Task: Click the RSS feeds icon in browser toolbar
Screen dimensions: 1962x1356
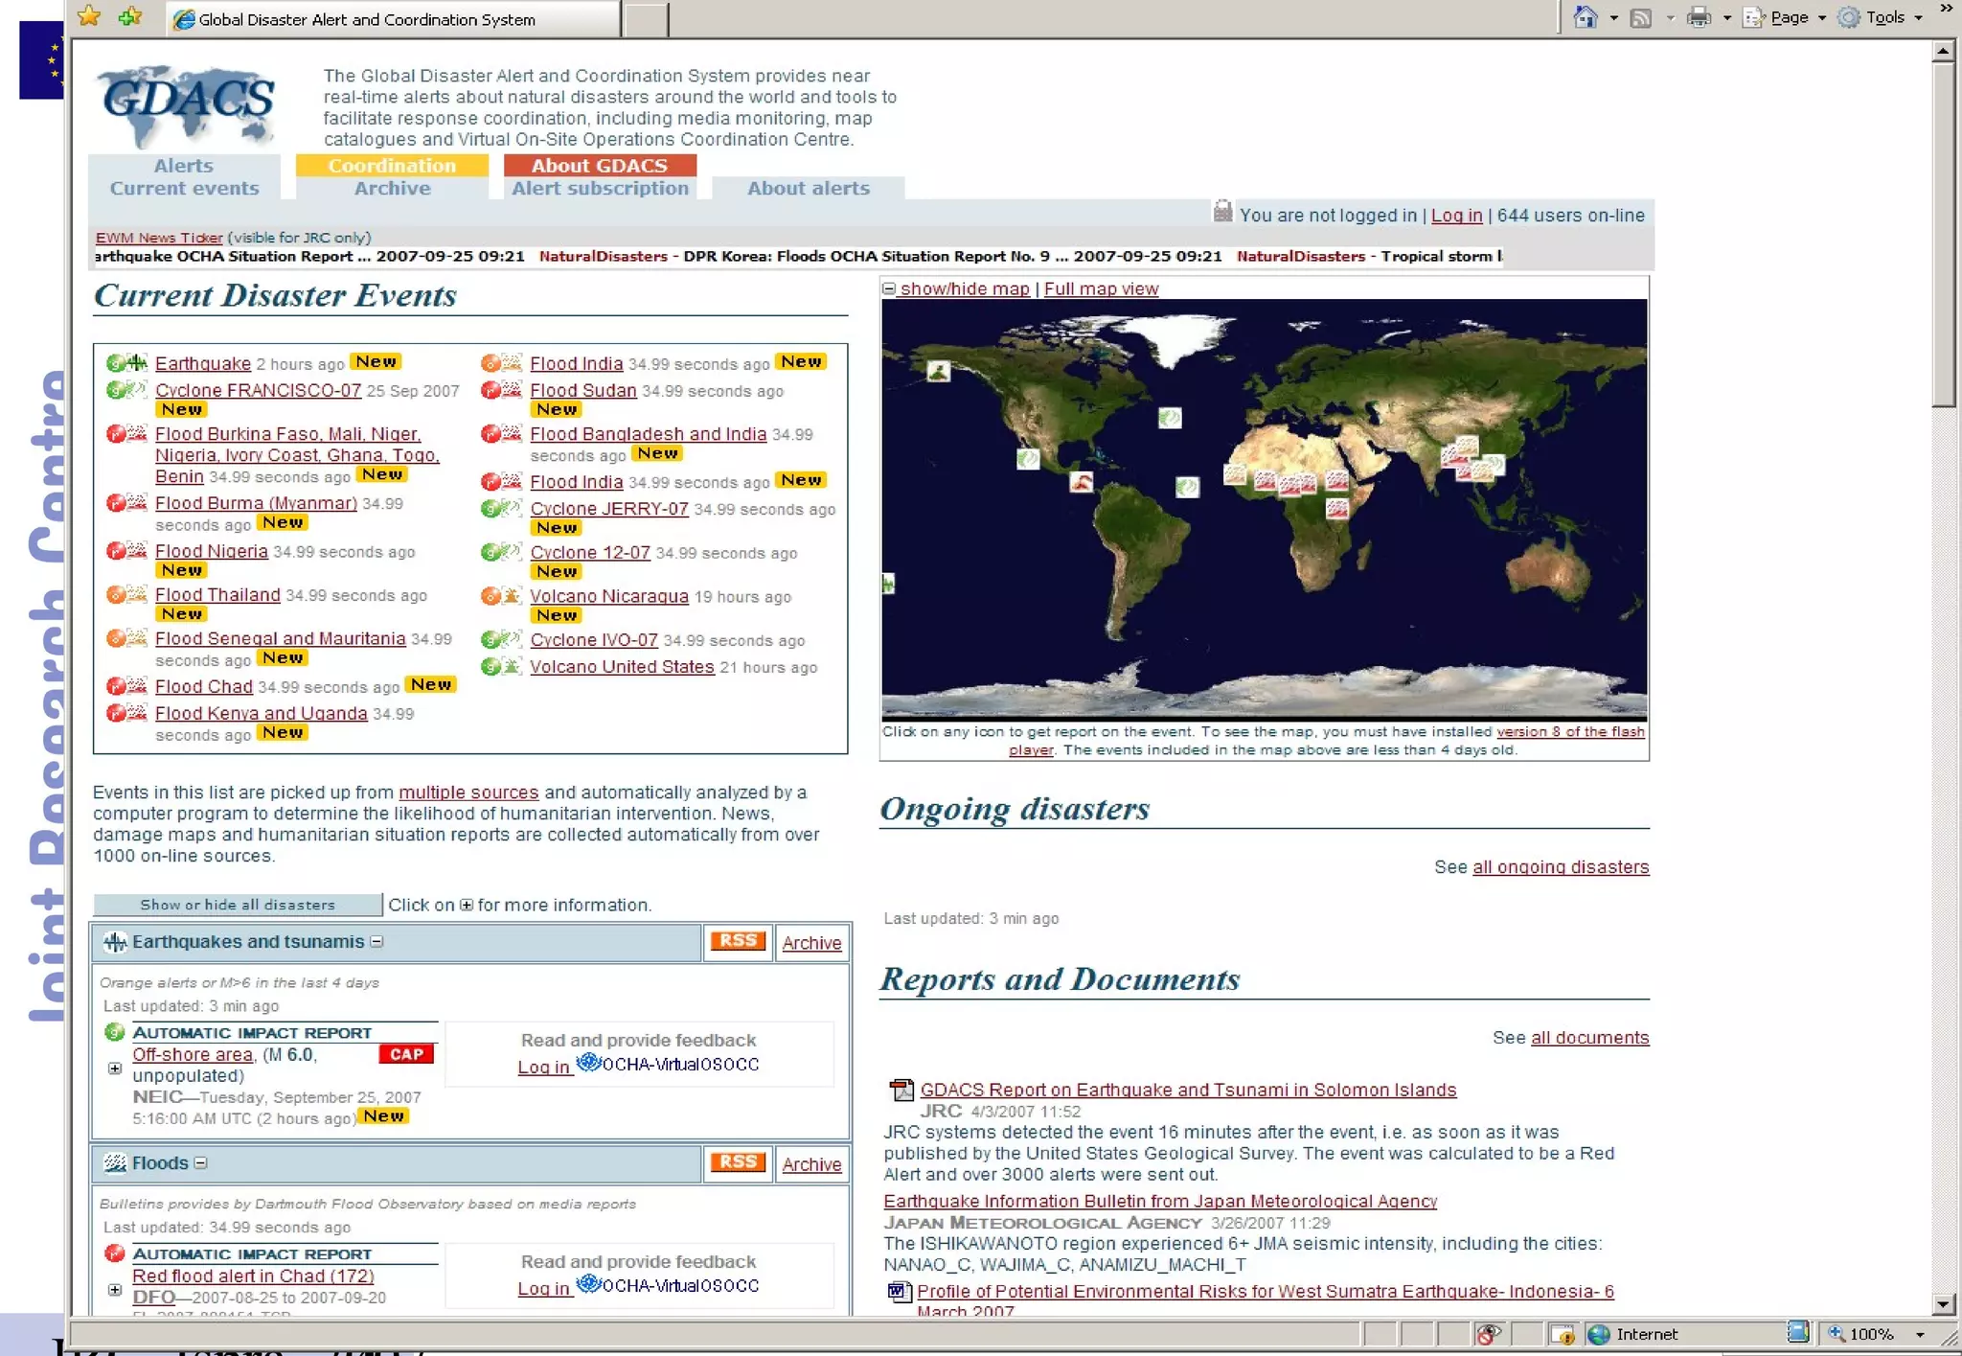Action: 1641,17
